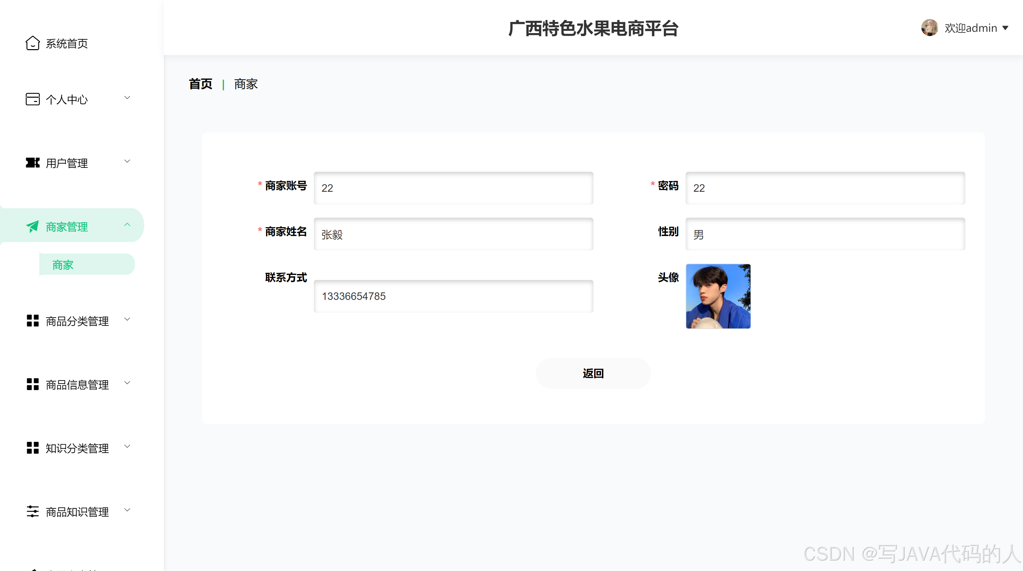Click the 联系方式 field label
This screenshot has height=571, width=1023.
pyautogui.click(x=286, y=277)
